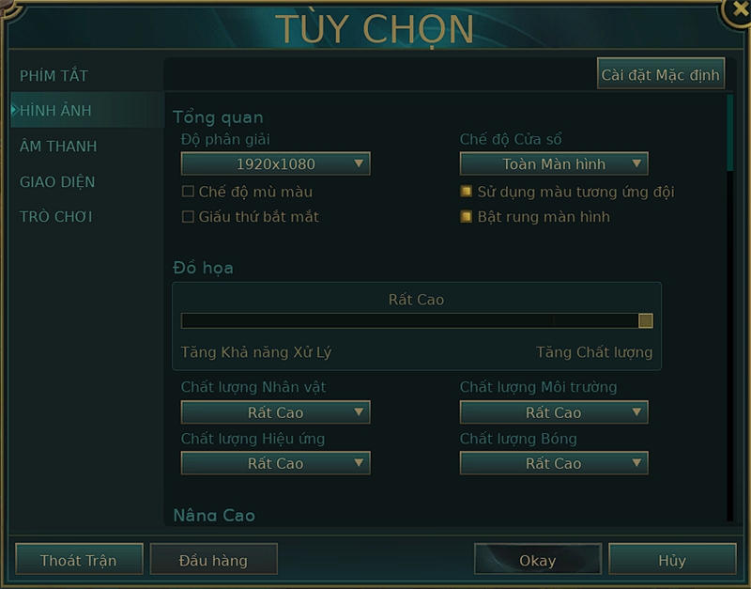Viewport: 751px width, 589px height.
Task: Cancel changes with the Hủy button
Action: (670, 559)
